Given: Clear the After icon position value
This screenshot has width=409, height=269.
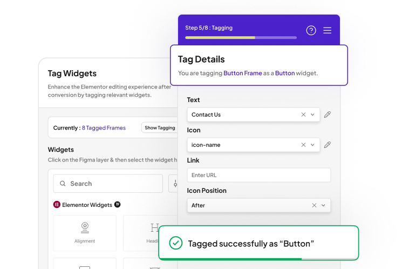Looking at the screenshot, I should click(315, 205).
